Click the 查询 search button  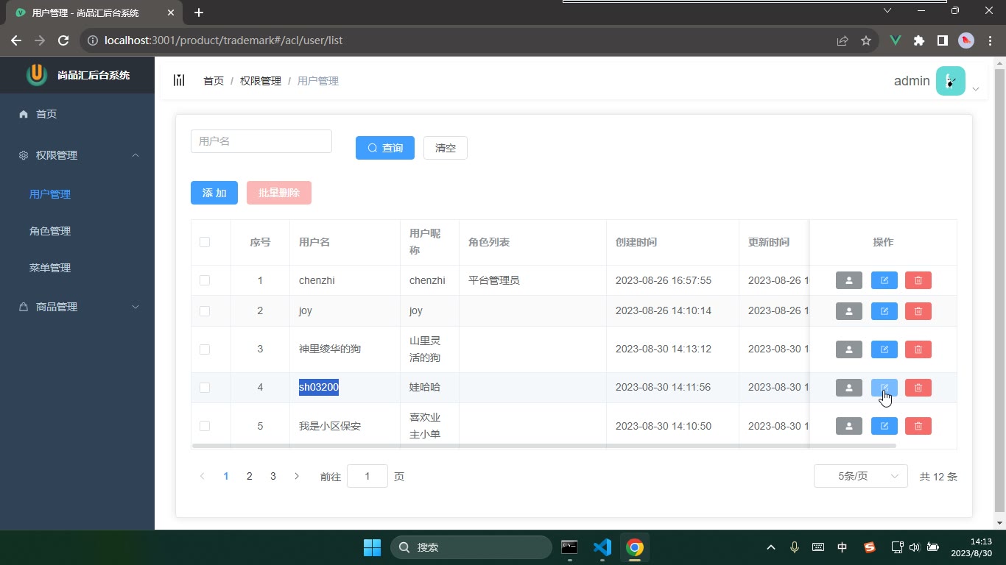pos(385,148)
